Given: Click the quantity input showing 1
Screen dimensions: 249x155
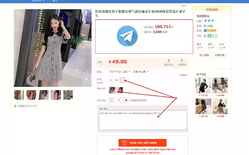Looking at the screenshot, I should click(119, 100).
